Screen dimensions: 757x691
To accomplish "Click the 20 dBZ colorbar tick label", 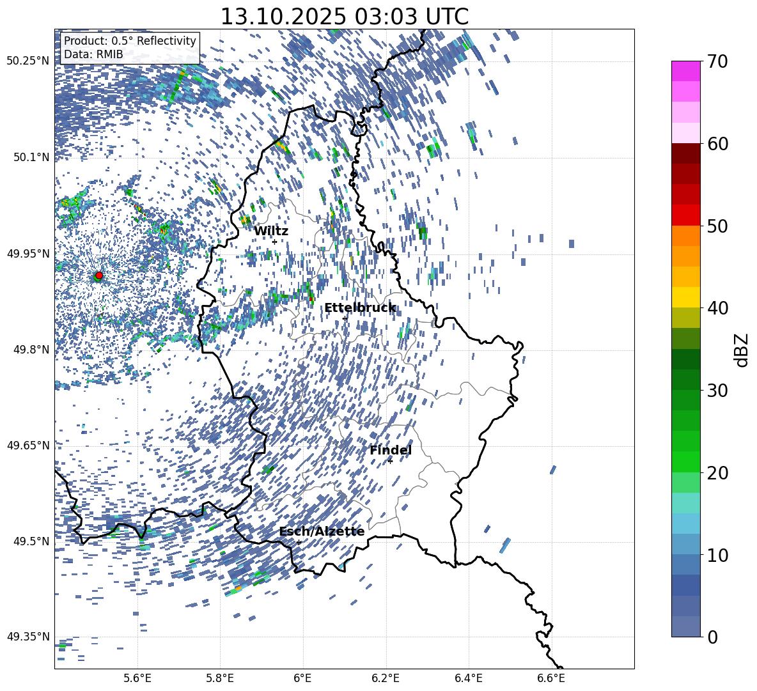I will point(717,473).
